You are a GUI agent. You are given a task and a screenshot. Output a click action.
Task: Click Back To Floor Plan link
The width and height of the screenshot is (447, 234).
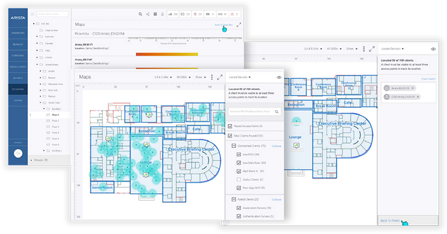click(224, 25)
